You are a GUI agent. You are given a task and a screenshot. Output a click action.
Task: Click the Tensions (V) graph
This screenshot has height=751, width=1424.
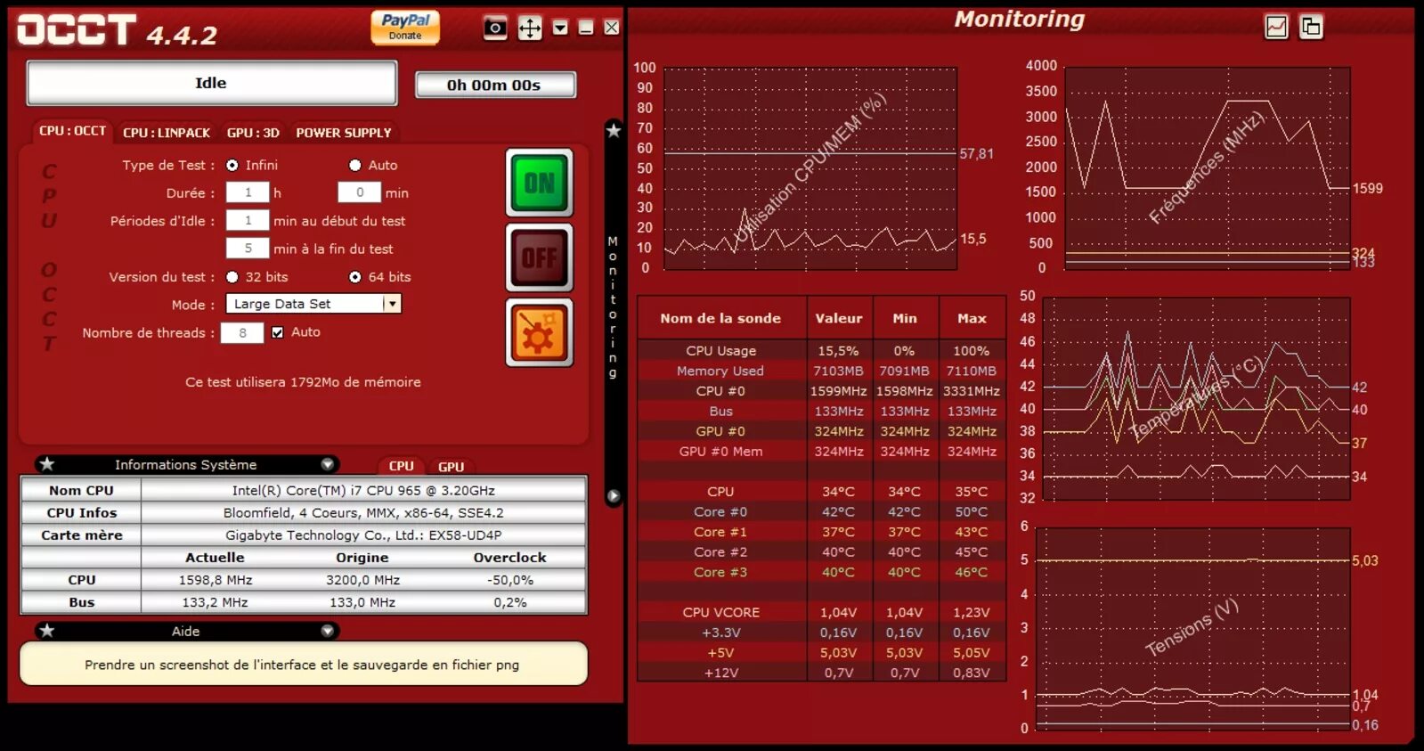(1192, 628)
